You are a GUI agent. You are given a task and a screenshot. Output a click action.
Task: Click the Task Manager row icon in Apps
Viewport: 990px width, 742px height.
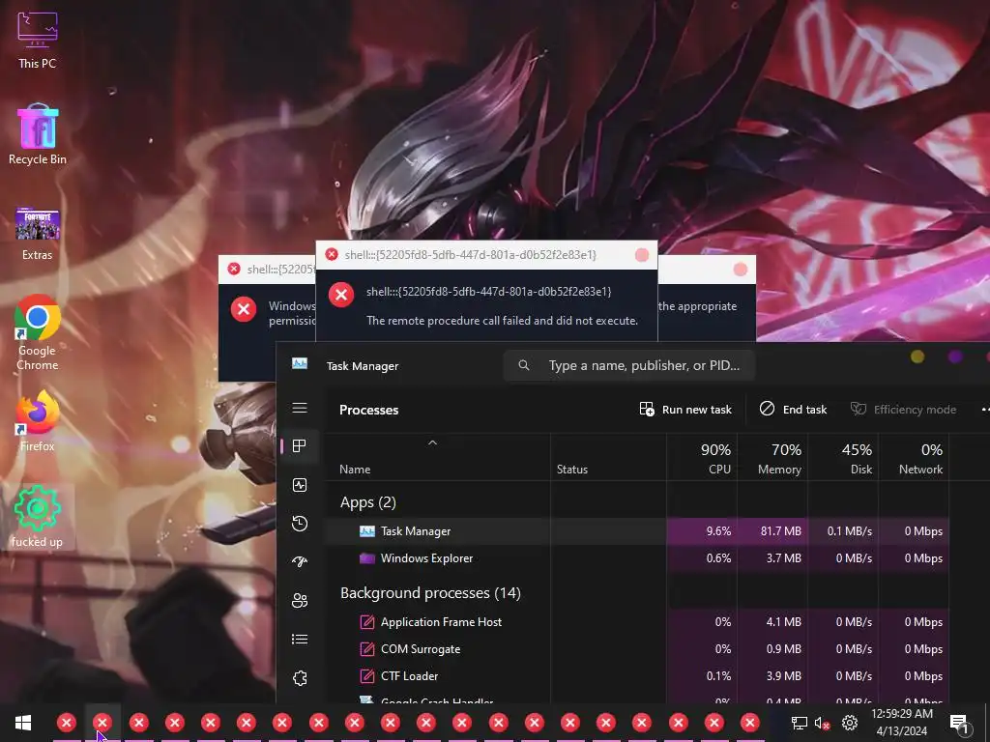coord(366,531)
